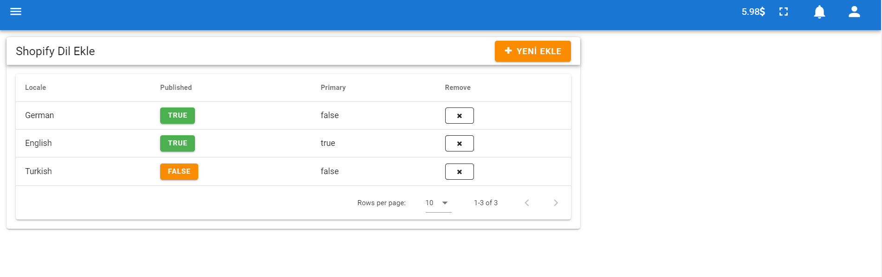Image resolution: width=882 pixels, height=277 pixels.
Task: Go to the previous table page
Action: (527, 203)
